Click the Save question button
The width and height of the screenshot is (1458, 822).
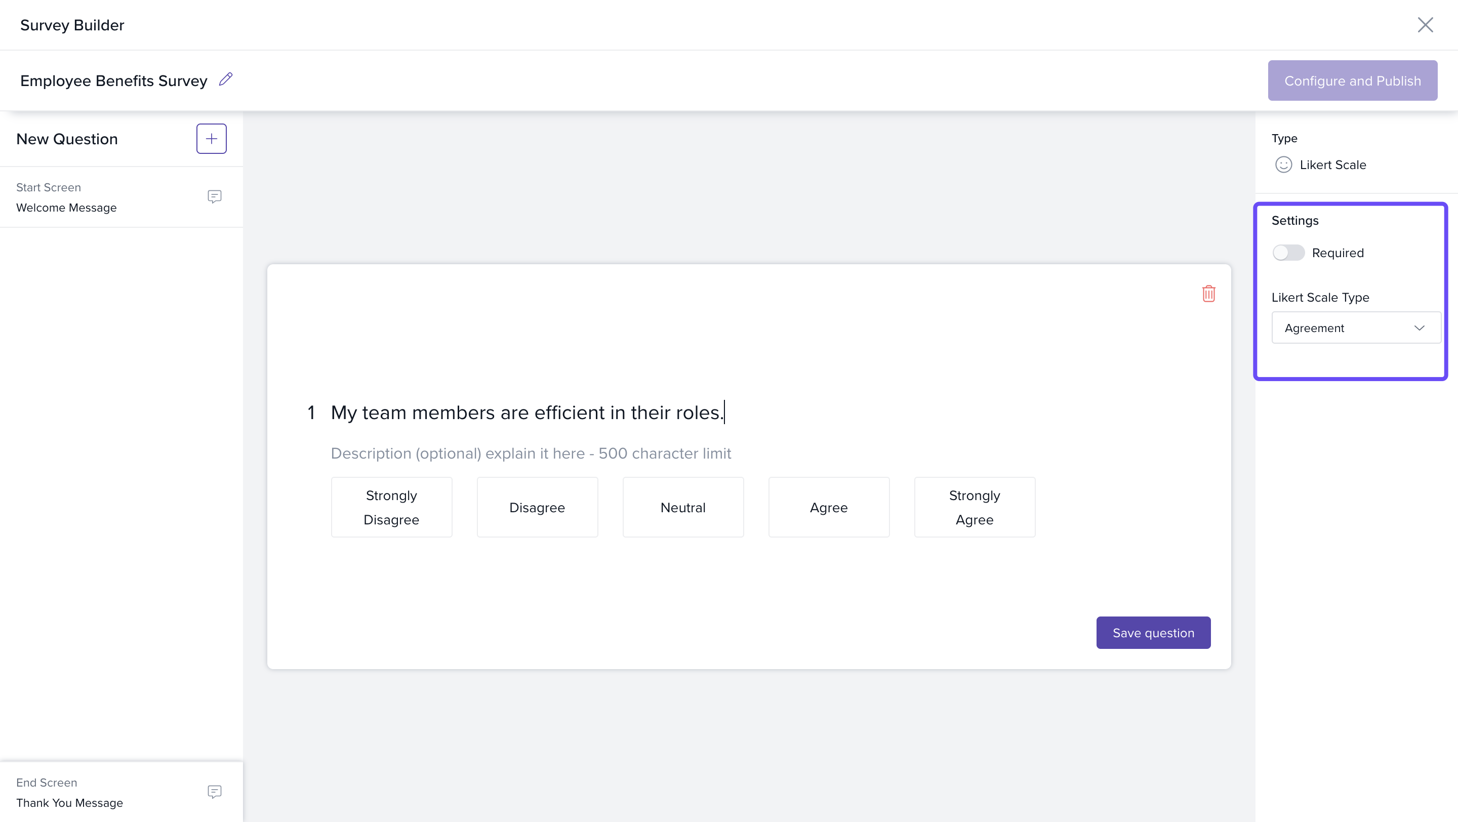coord(1153,633)
